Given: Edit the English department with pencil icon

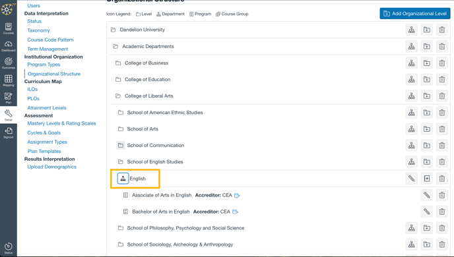Looking at the screenshot, I should pyautogui.click(x=411, y=179).
